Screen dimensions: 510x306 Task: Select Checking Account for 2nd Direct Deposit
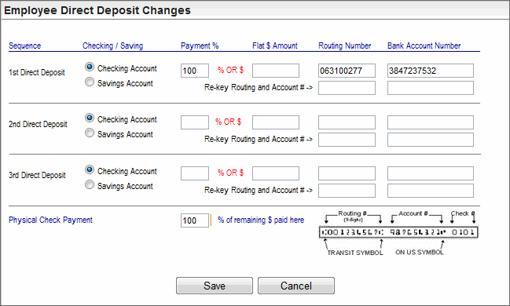point(90,118)
